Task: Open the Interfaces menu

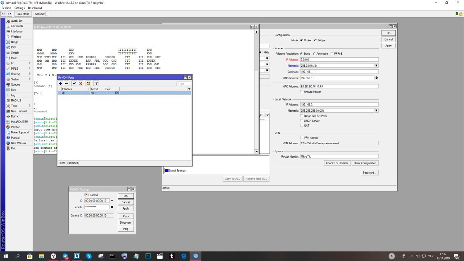Action: tap(17, 32)
